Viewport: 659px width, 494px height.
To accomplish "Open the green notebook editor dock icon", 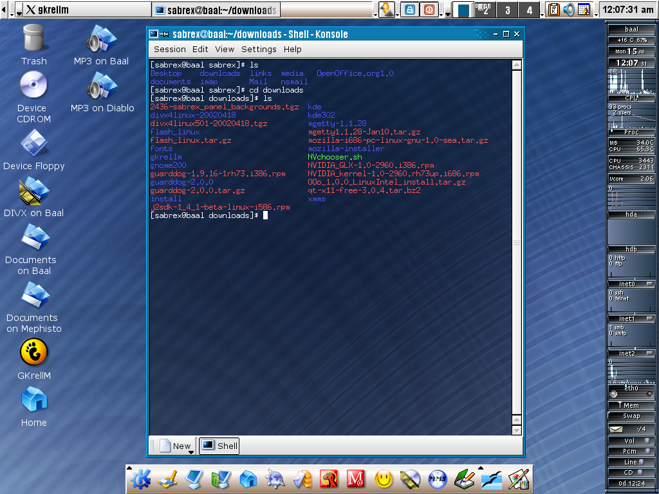I will tap(465, 479).
